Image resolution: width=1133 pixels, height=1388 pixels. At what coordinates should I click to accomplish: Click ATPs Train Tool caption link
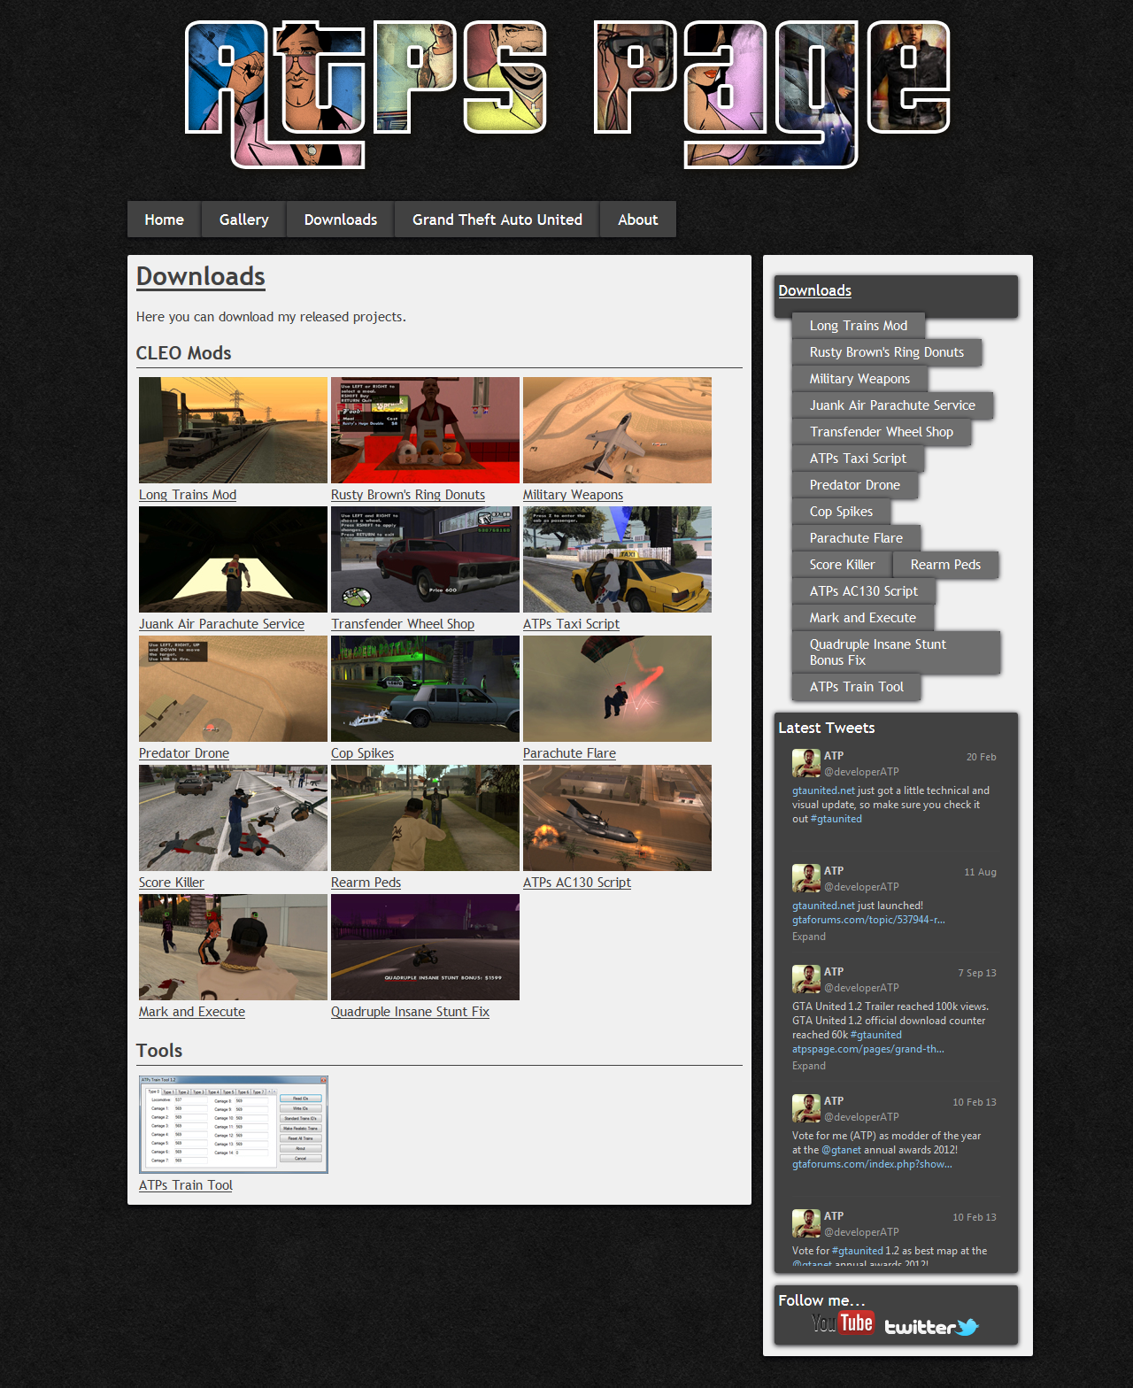tap(186, 1185)
